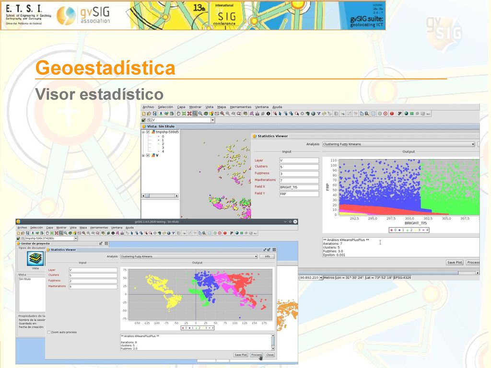Click Fuzziness field in lower Statistics Viewer
This screenshot has height=368, width=491.
(93, 281)
